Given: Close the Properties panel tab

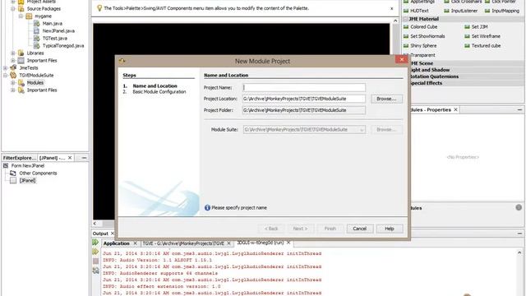Looking at the screenshot, I should 455,109.
